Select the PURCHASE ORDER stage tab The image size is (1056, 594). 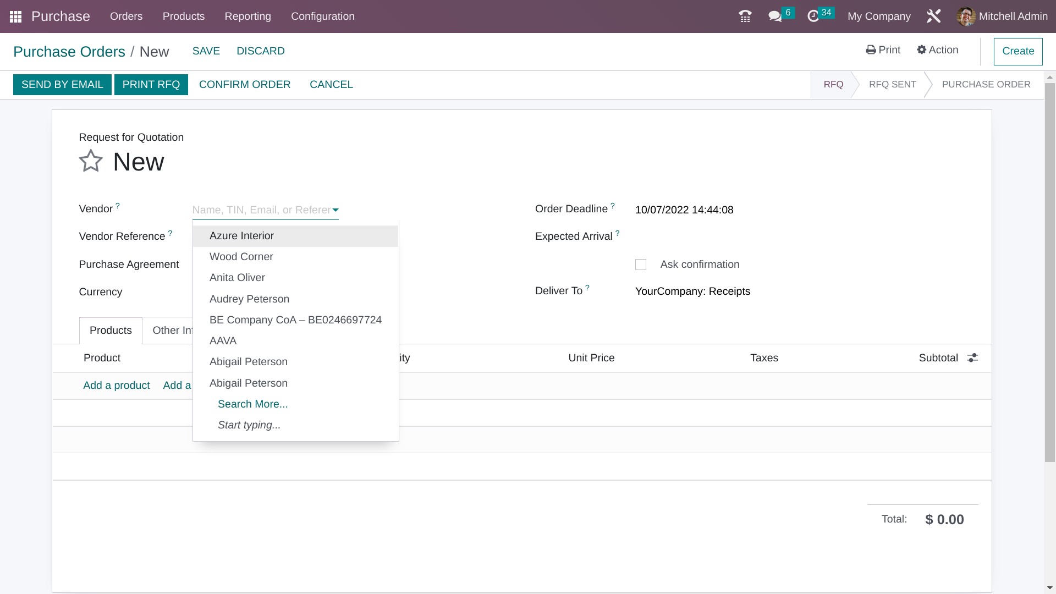coord(986,84)
